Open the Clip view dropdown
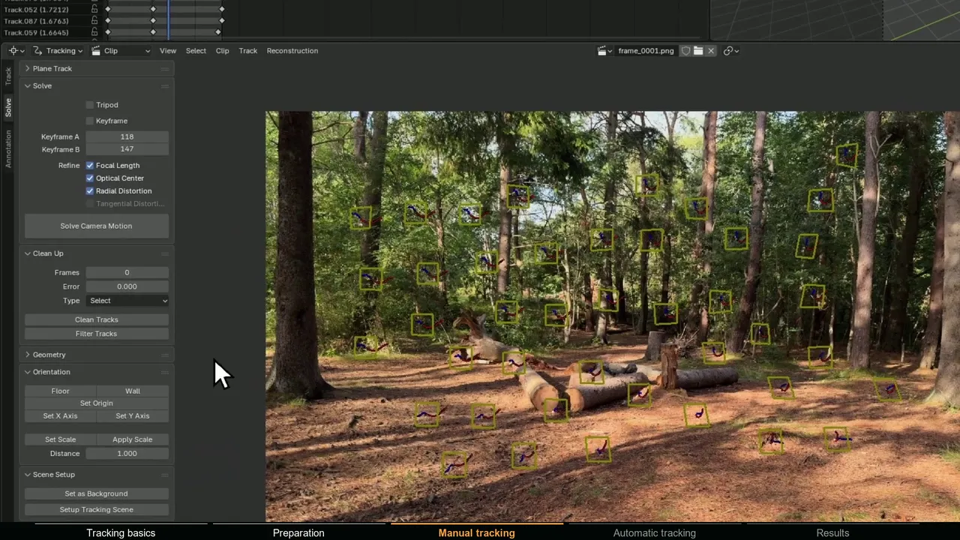 coord(121,51)
